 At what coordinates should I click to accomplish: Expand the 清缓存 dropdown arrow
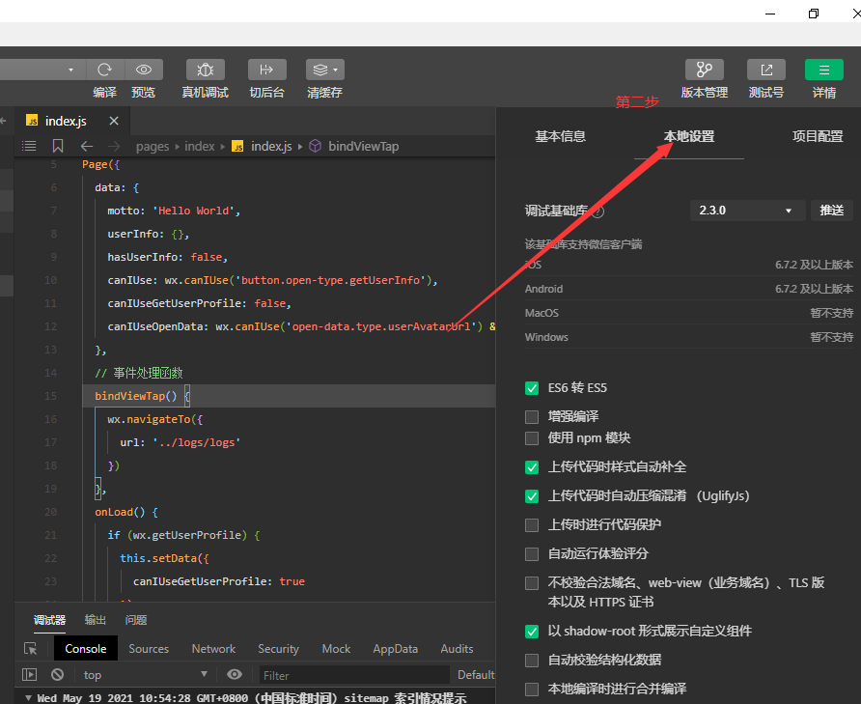335,70
